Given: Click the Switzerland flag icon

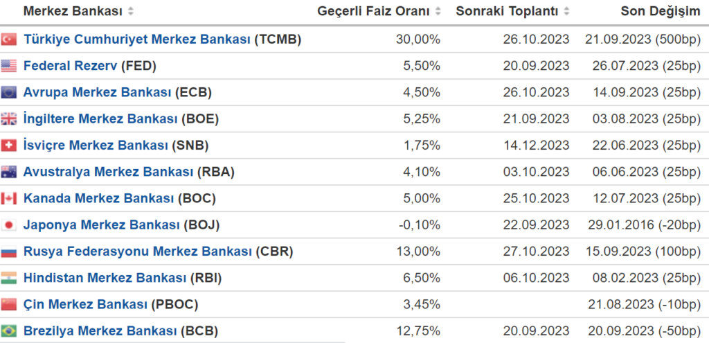Looking at the screenshot, I should click(9, 146).
